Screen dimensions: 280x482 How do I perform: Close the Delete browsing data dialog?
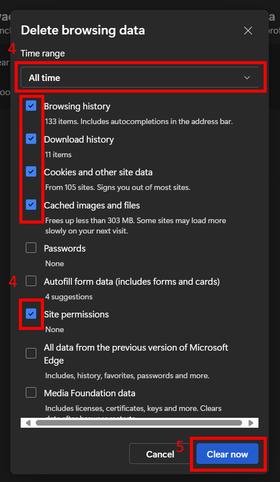(x=248, y=31)
